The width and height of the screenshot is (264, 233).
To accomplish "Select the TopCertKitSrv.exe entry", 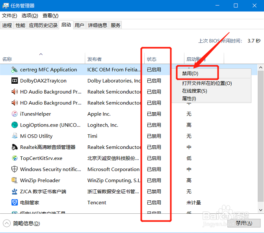I will click(x=41, y=158).
